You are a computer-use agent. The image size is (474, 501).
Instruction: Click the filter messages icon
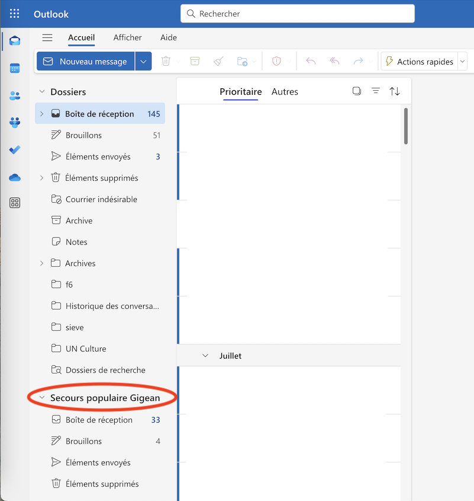tap(376, 91)
